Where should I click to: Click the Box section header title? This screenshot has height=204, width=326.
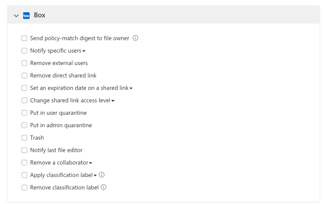(39, 15)
